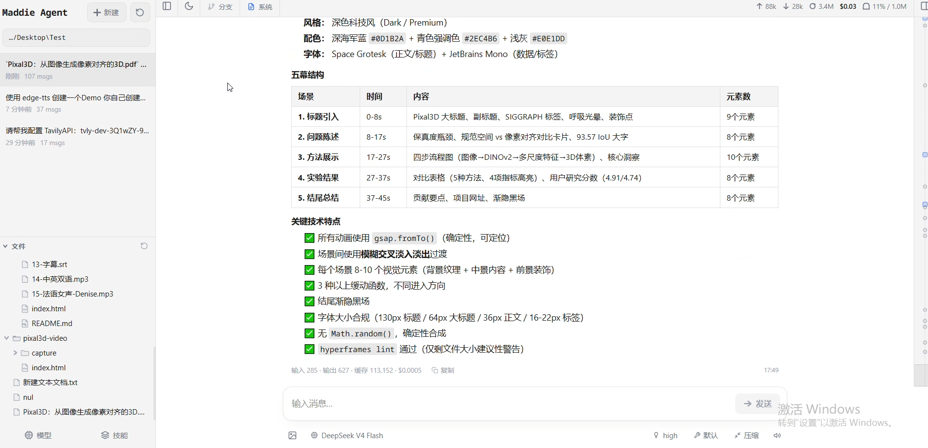Click the ../Desktop\Test working directory field
Image resolution: width=928 pixels, height=448 pixels.
76,37
